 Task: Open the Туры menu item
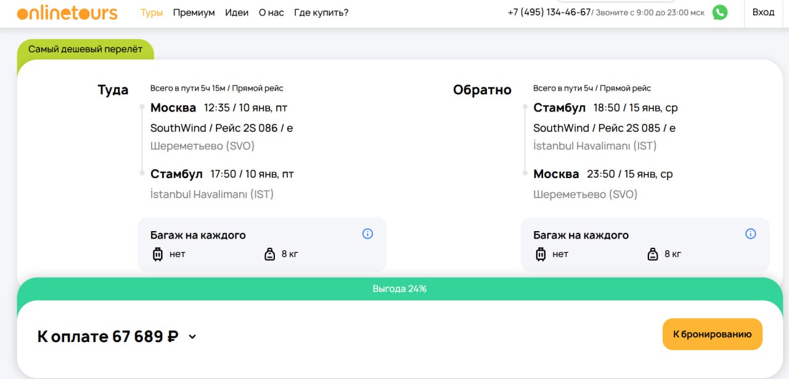(x=152, y=12)
